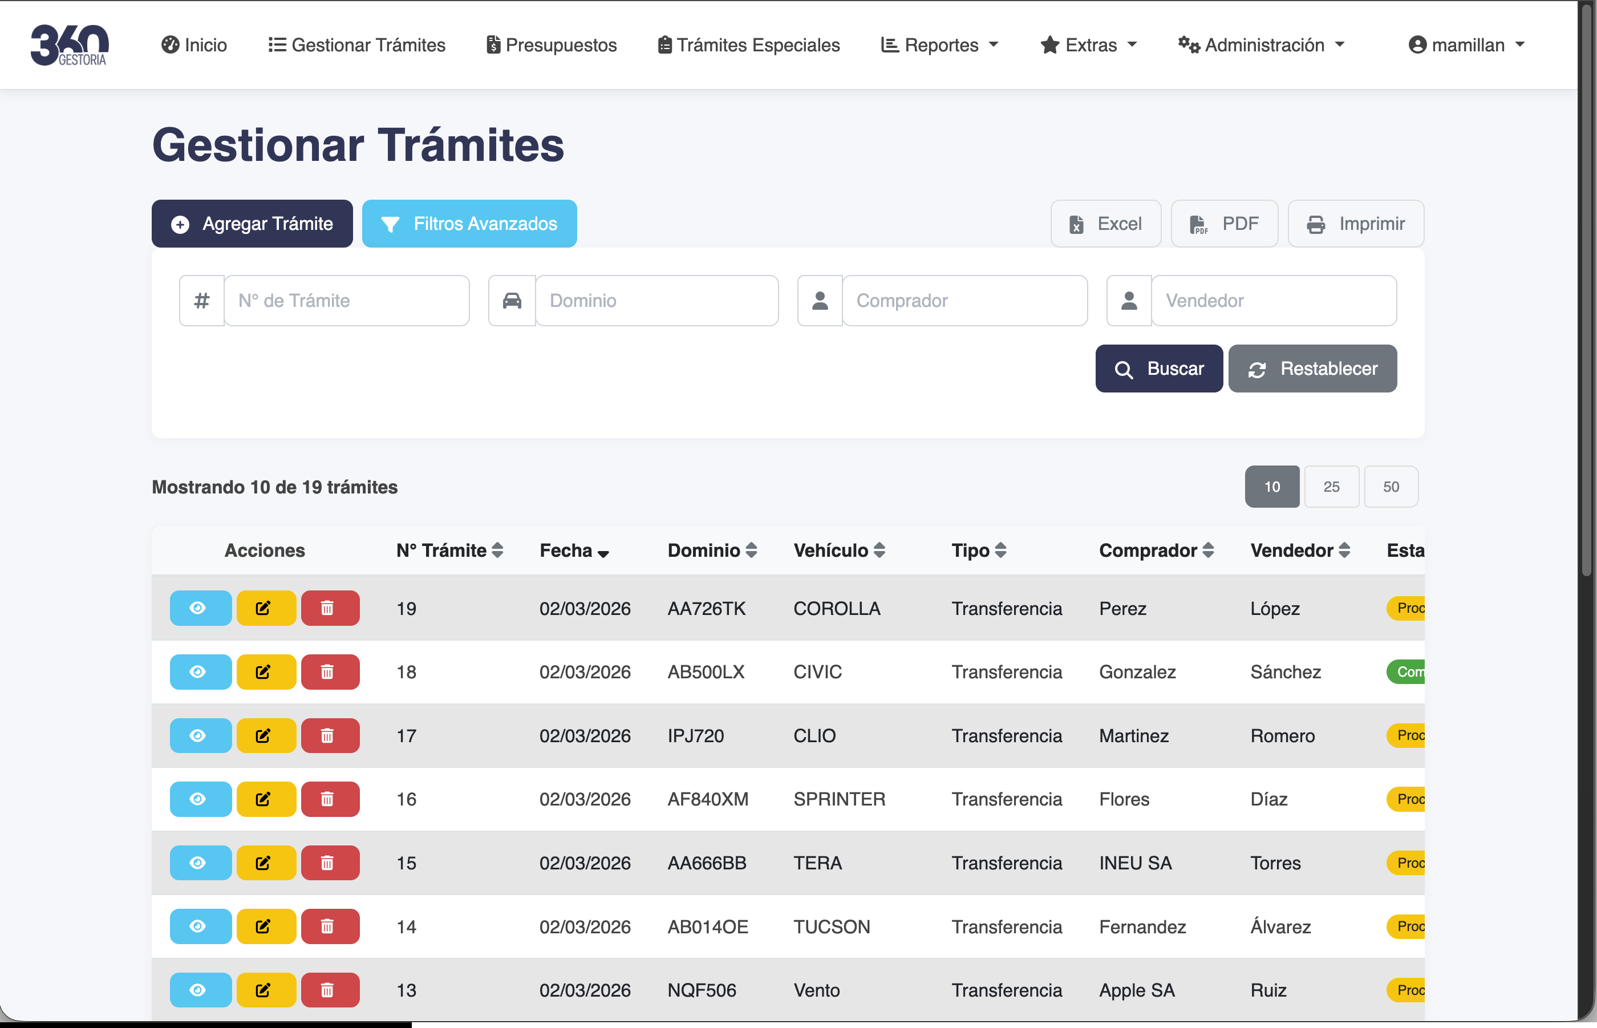This screenshot has height=1028, width=1597.
Task: Open the Administración dropdown
Action: (x=1261, y=44)
